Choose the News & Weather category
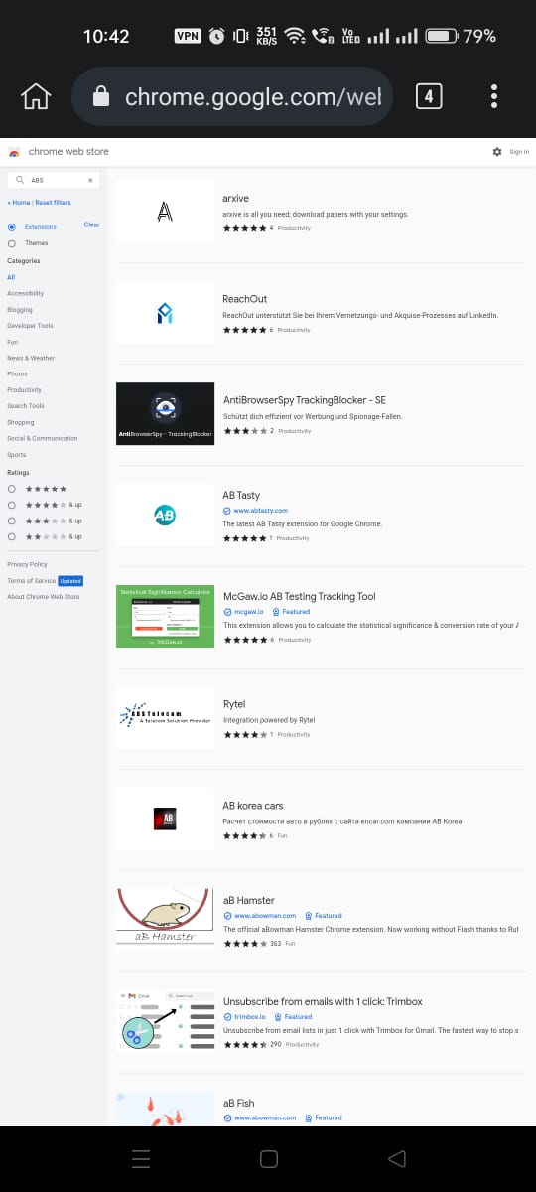This screenshot has height=1192, width=536. (31, 358)
